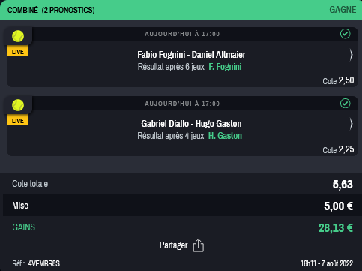The image size is (362, 271).
Task: Click the tennis ball icon for Diallo match
Action: pos(18,105)
